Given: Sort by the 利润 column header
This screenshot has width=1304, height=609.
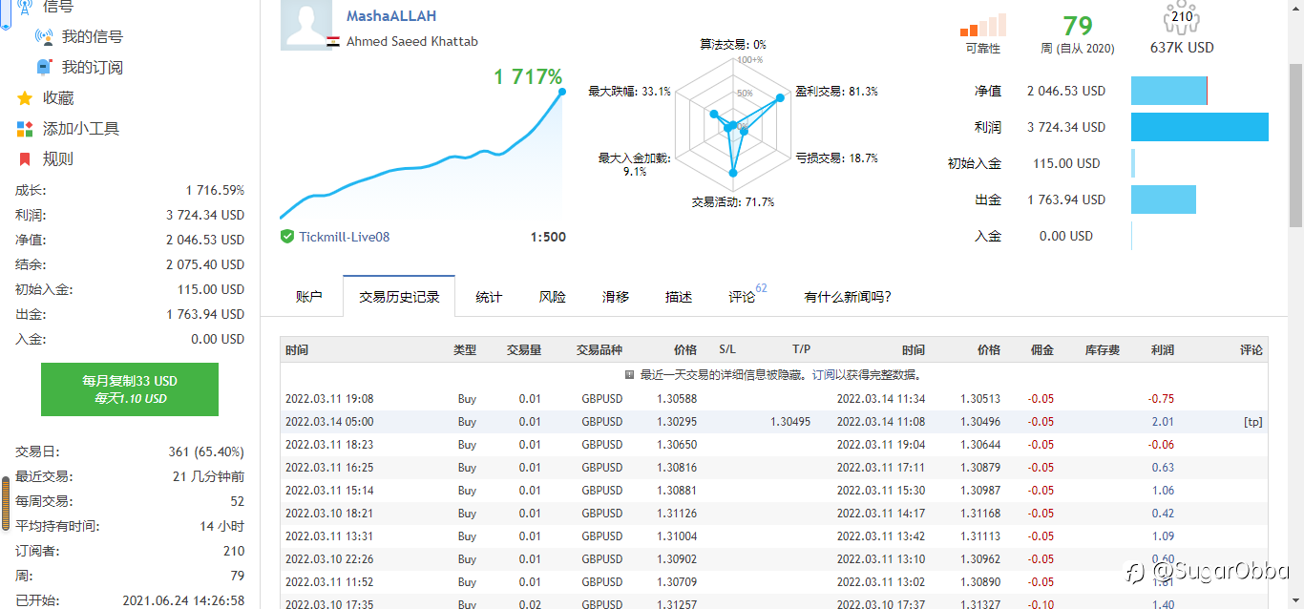Looking at the screenshot, I should point(1163,350).
